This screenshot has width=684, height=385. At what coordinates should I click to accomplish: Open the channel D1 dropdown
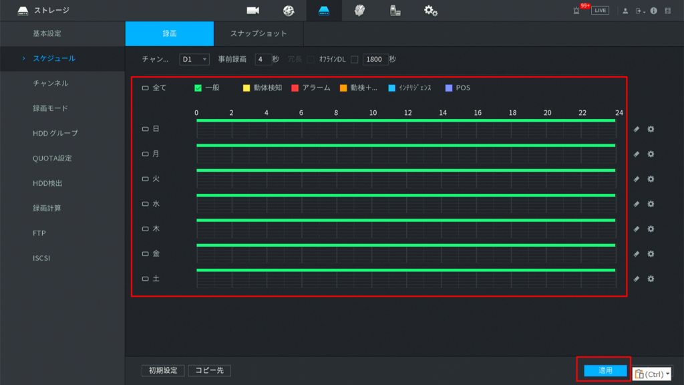click(194, 59)
